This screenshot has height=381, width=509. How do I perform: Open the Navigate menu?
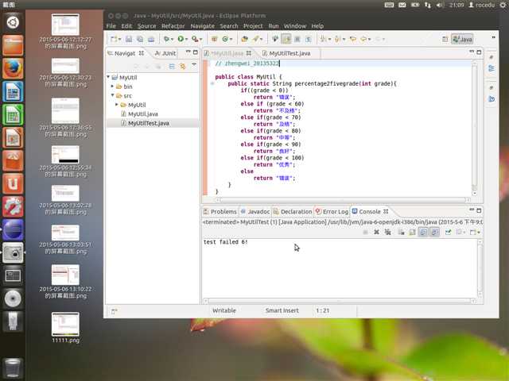[x=202, y=26]
